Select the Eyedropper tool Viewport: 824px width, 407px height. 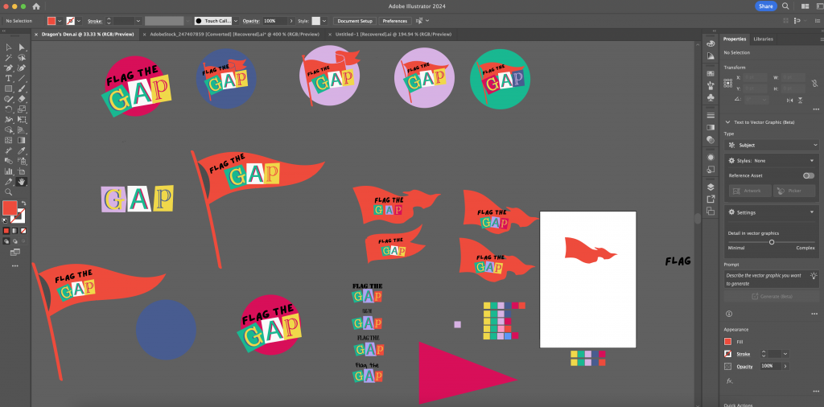(x=22, y=150)
